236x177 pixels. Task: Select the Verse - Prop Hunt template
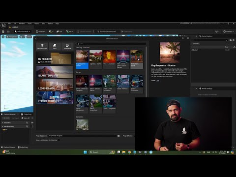(x=109, y=104)
